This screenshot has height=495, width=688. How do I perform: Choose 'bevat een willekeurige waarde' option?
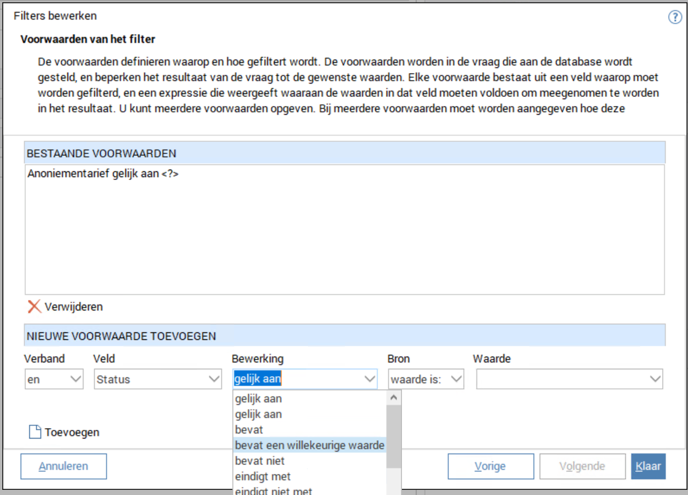[310, 445]
